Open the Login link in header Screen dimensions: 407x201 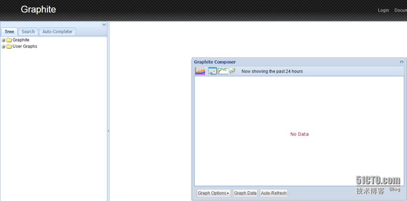pos(384,11)
